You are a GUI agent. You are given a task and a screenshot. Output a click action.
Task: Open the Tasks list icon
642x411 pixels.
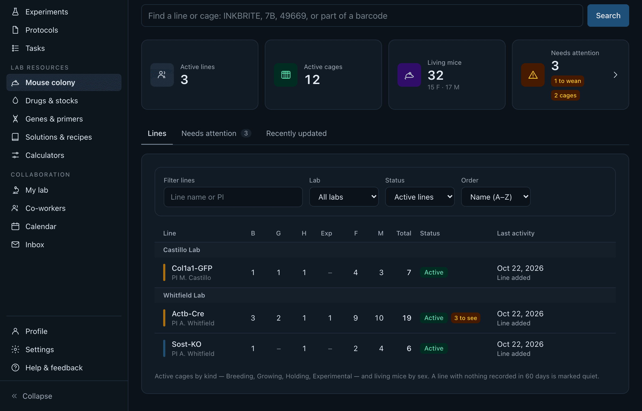(16, 48)
